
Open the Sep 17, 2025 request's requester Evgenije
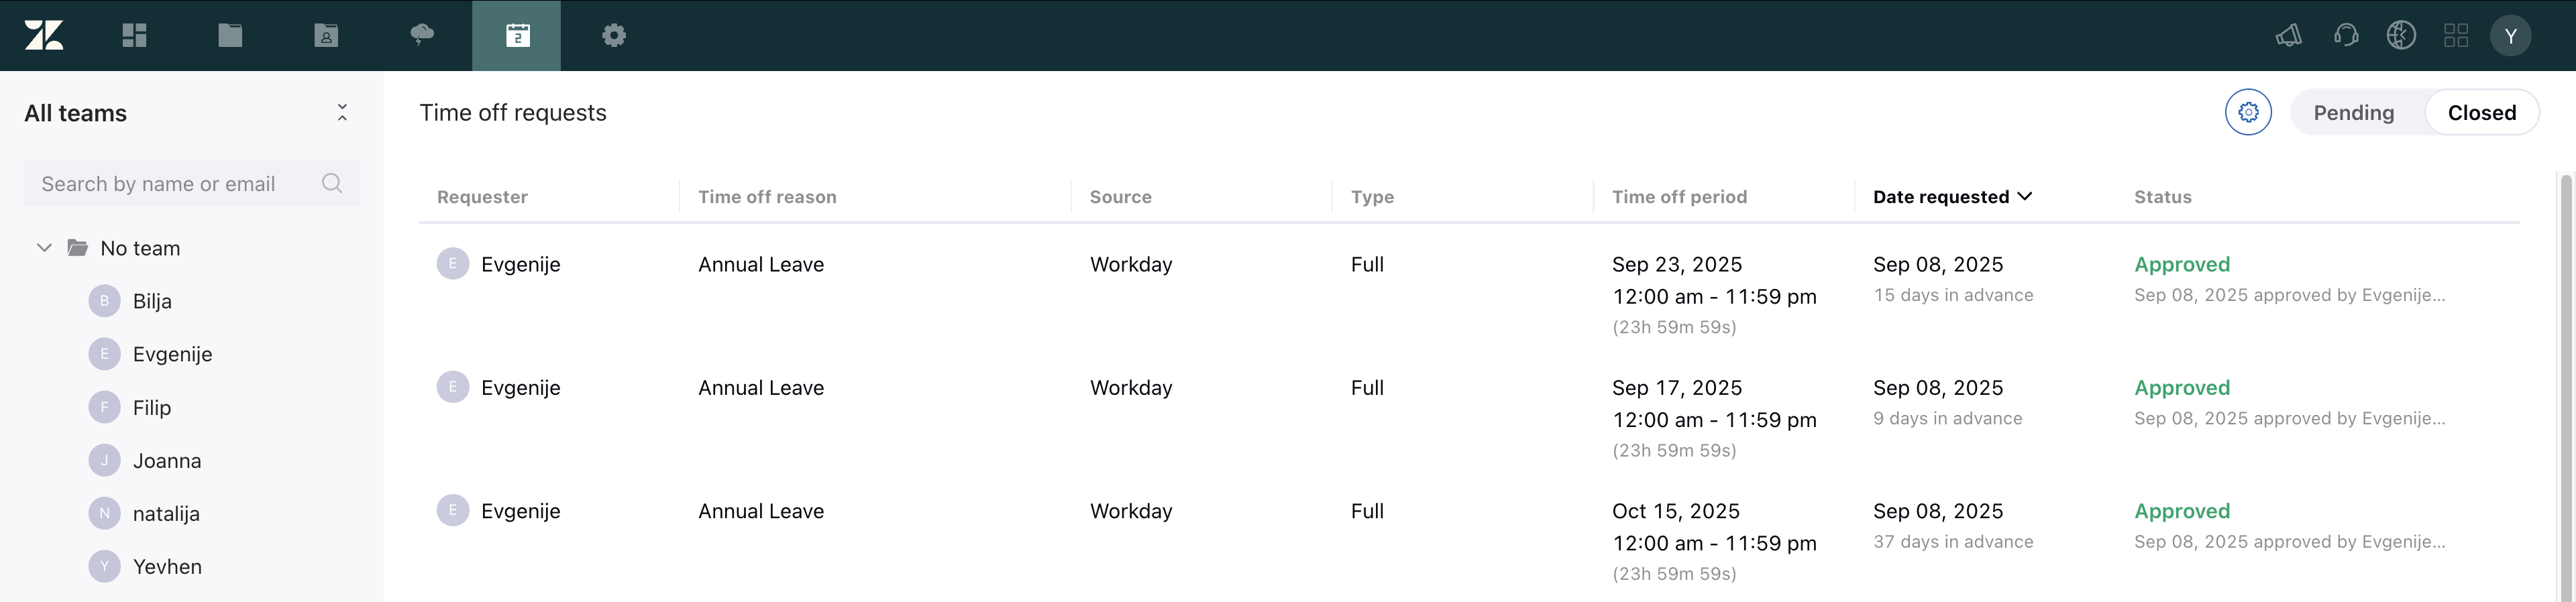[x=520, y=387]
